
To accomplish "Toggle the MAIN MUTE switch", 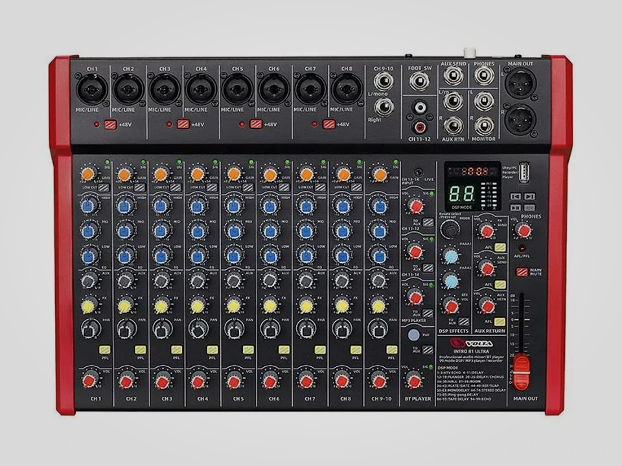I will 522,272.
